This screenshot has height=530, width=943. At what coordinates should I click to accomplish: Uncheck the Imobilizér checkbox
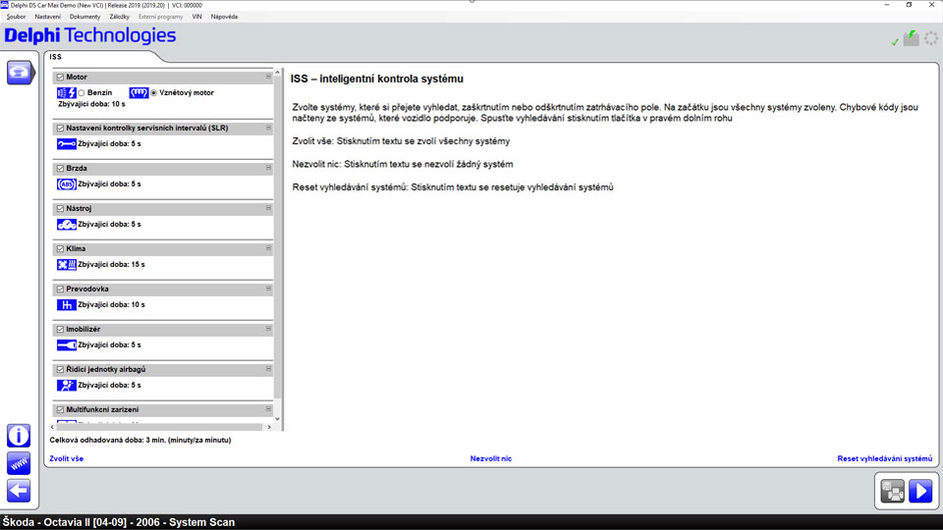tap(60, 330)
